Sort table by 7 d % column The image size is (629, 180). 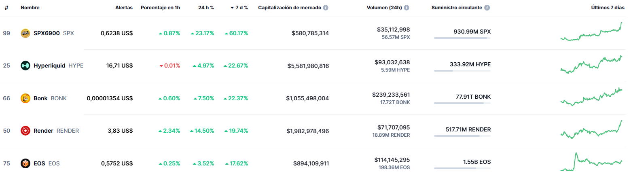pos(239,8)
